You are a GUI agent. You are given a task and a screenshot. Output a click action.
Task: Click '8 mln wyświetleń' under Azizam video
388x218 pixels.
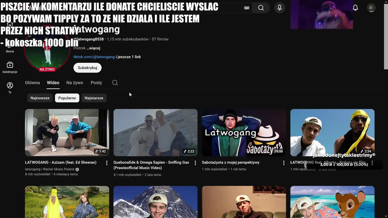38,174
